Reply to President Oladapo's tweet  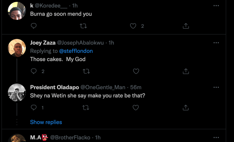click(x=34, y=107)
